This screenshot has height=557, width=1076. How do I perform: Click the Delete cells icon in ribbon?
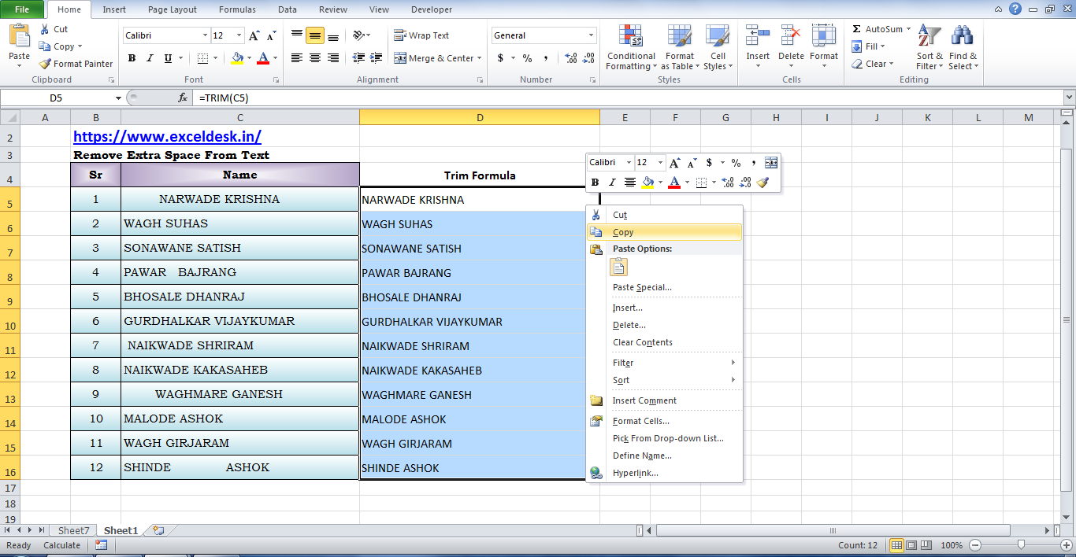point(791,36)
